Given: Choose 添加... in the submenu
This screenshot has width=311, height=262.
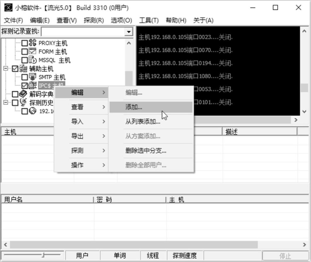Looking at the screenshot, I should [x=151, y=107].
